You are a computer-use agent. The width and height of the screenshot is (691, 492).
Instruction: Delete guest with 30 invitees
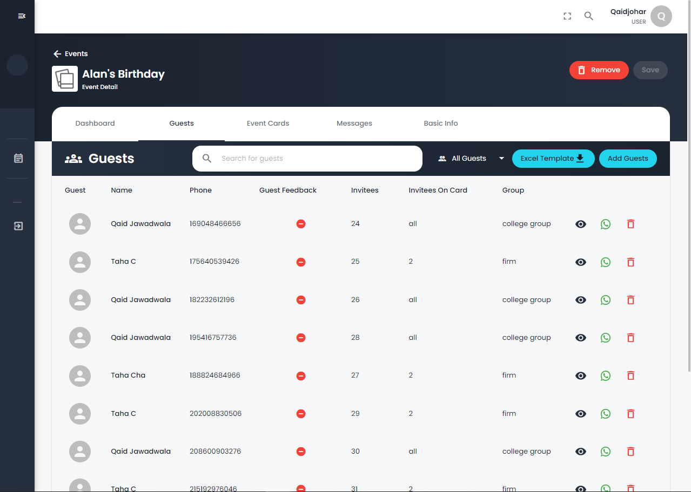[630, 452]
